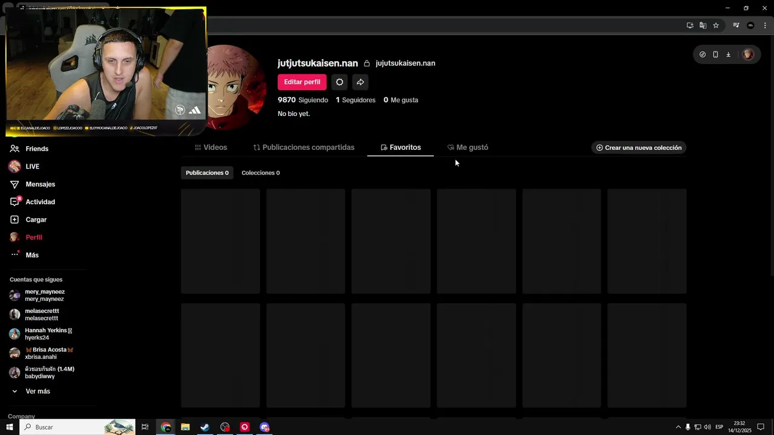Switch to Colecciones 0 sub-tab
This screenshot has height=435, width=774.
click(x=261, y=173)
